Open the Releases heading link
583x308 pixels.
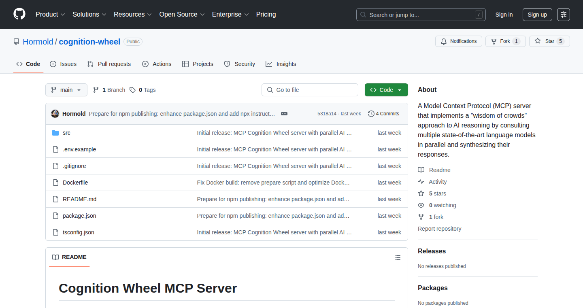point(432,251)
